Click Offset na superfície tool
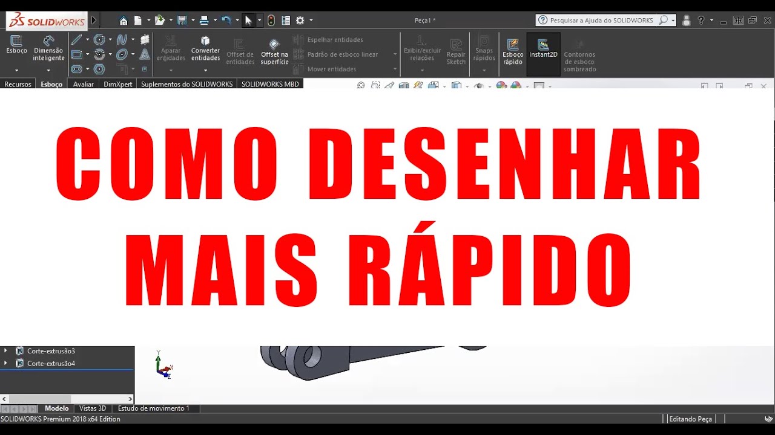The width and height of the screenshot is (775, 435). 274,51
